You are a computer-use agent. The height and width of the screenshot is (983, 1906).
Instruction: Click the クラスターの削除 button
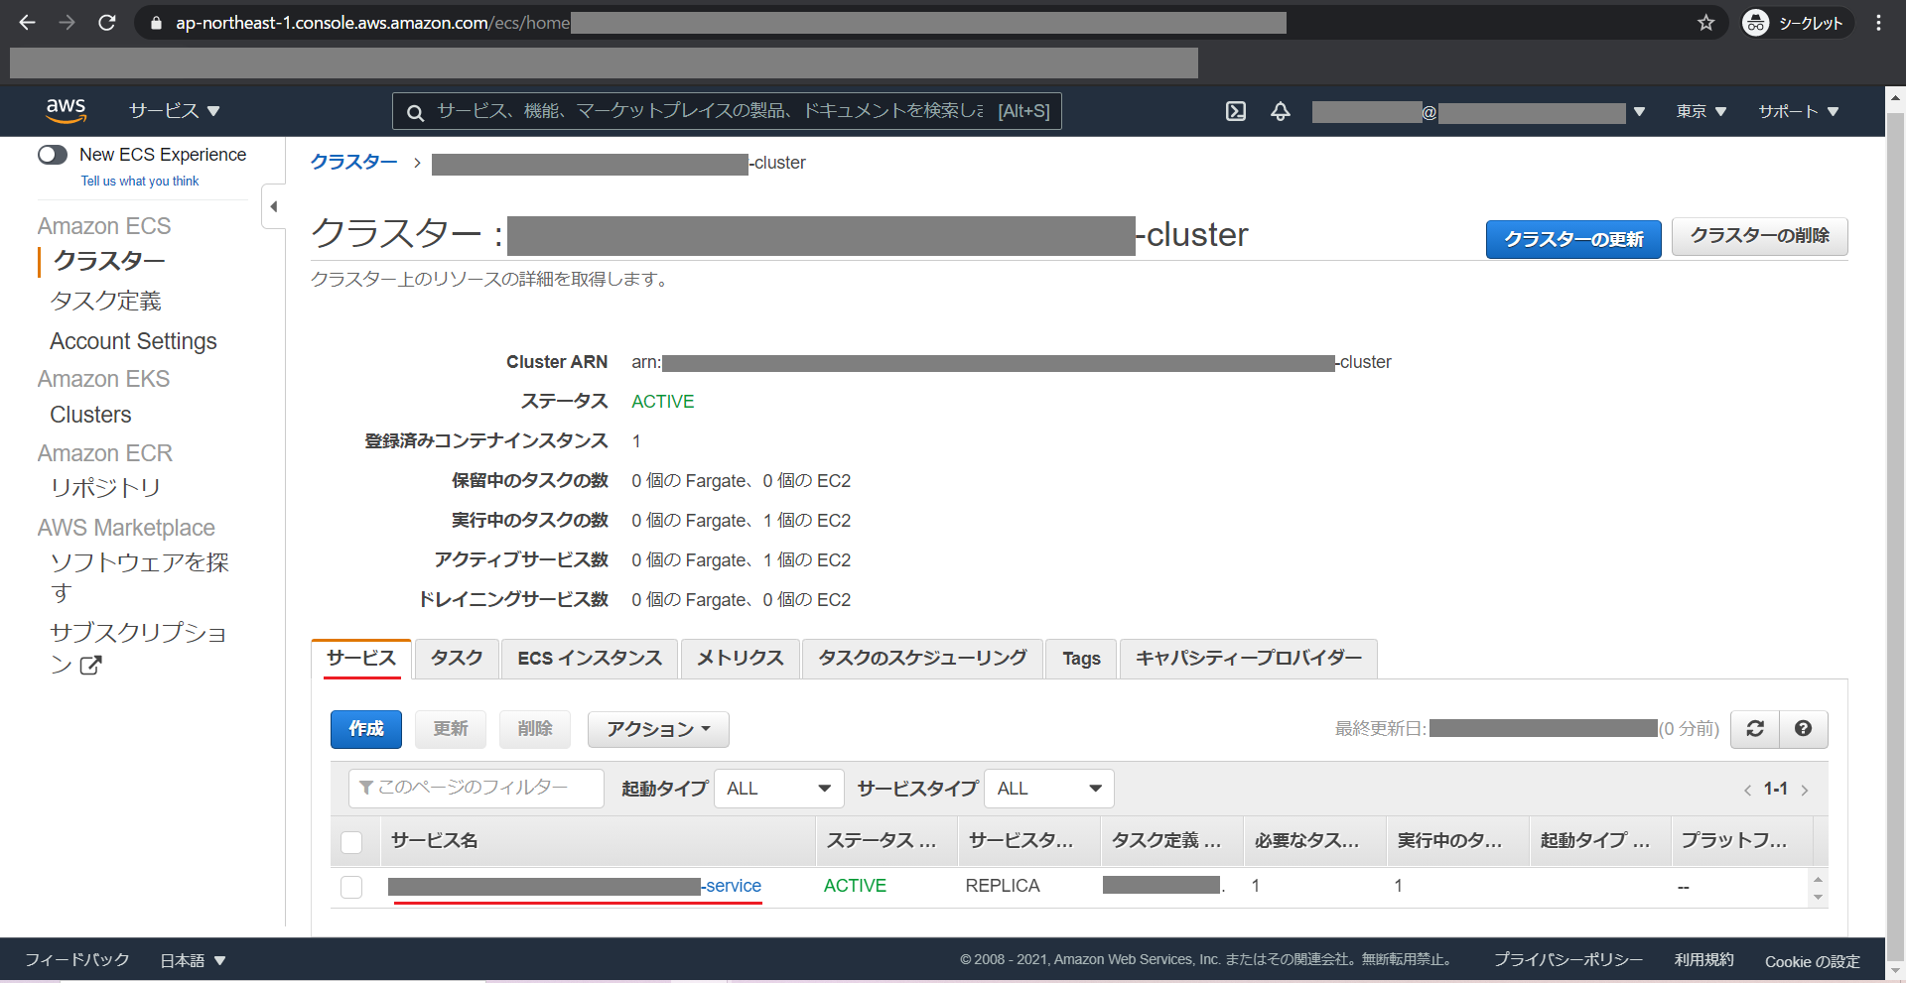point(1760,236)
